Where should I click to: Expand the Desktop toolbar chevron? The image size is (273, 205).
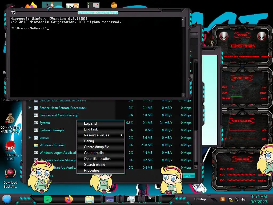point(208,196)
